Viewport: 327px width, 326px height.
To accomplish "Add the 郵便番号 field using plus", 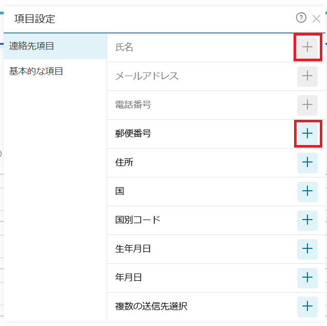I will click(x=307, y=134).
